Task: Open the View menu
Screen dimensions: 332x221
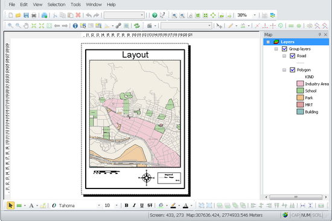Action: pos(37,4)
